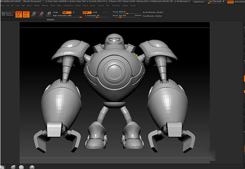
Task: Click the ZBrush Document title text
Action: tap(32, 2)
